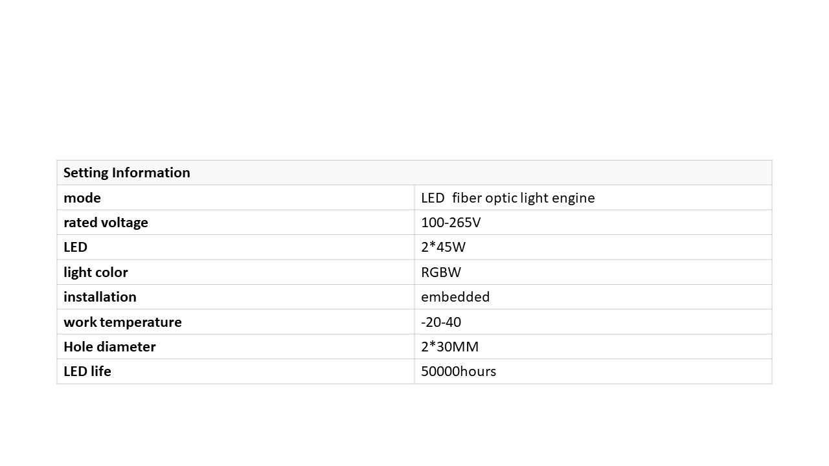Select the installation label cell
Image resolution: width=829 pixels, height=466 pixels.
(236, 297)
